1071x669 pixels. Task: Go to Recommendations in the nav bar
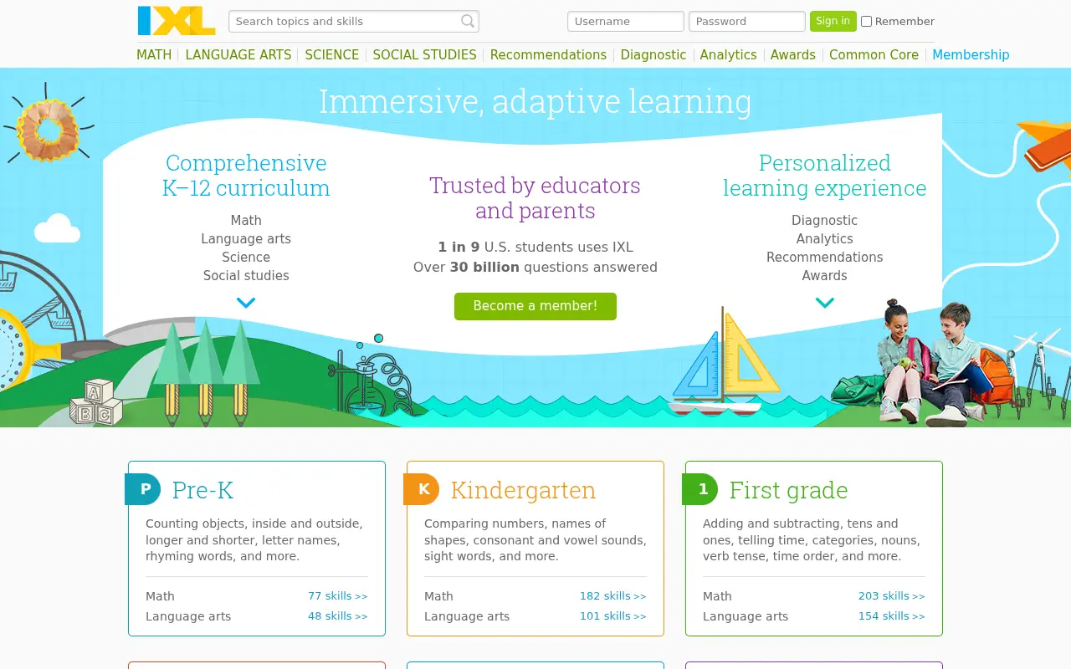(548, 54)
